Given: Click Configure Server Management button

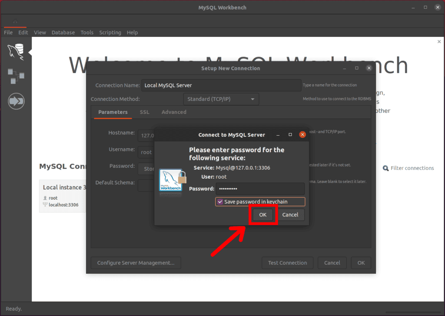Looking at the screenshot, I should tap(136, 263).
